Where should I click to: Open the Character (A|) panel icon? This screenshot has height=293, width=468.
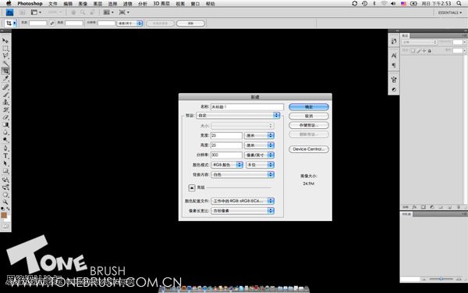point(394,55)
